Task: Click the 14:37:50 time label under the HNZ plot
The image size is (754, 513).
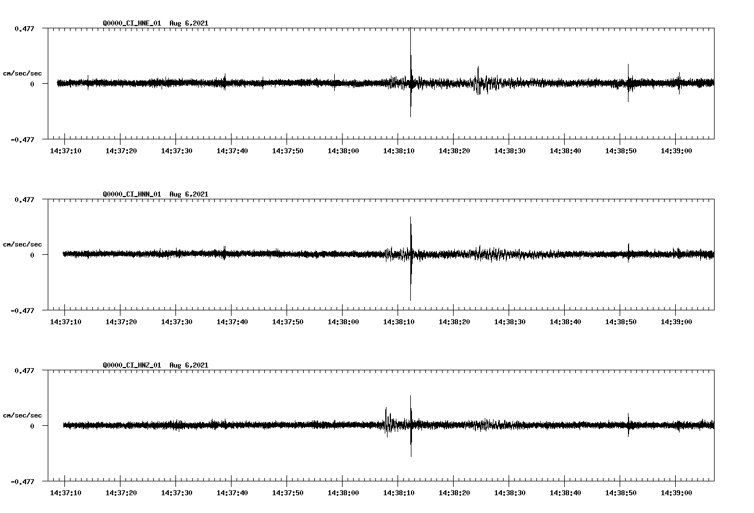Action: pos(288,493)
